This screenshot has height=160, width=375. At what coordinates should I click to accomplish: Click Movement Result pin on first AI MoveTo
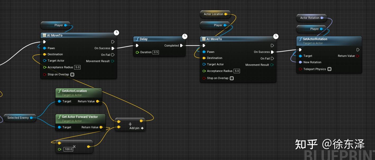point(113,61)
